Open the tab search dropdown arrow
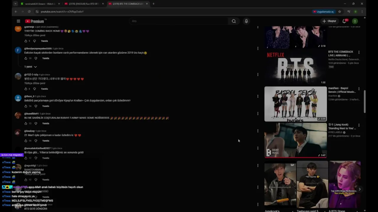378x212 pixels. pos(15,4)
